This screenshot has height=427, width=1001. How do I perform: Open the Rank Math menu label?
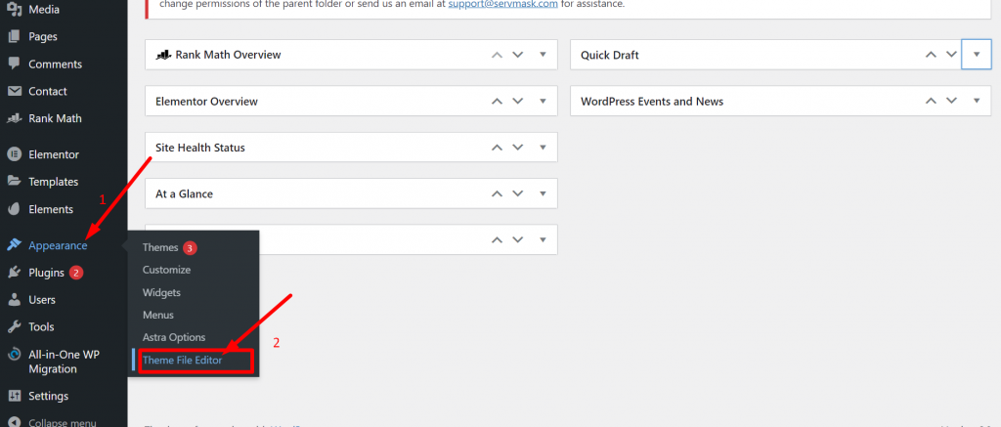(x=55, y=118)
